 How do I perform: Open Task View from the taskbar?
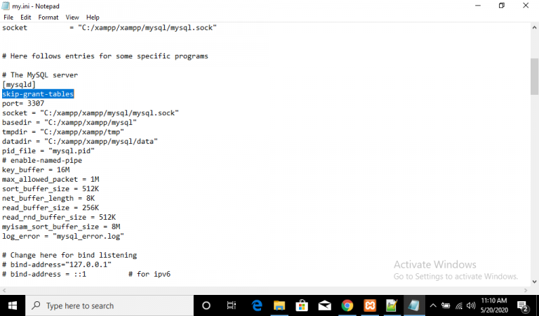(x=232, y=305)
